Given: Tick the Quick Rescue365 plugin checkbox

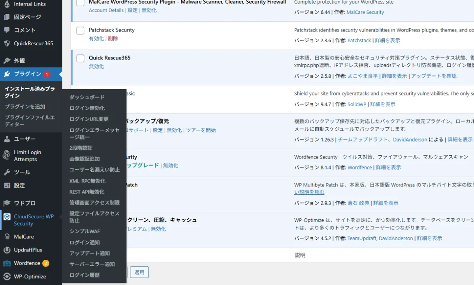Looking at the screenshot, I should click(x=81, y=58).
